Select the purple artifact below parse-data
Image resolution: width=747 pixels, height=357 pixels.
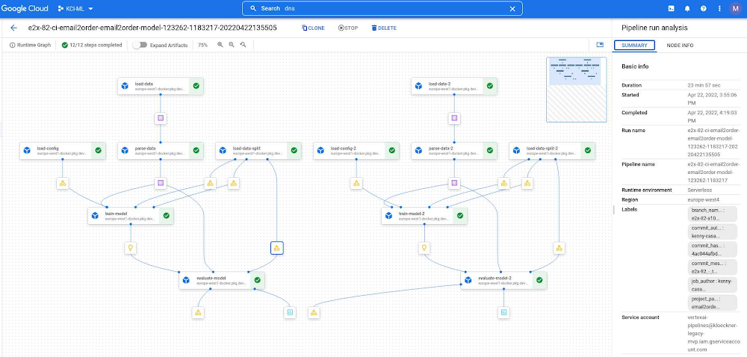tap(161, 183)
